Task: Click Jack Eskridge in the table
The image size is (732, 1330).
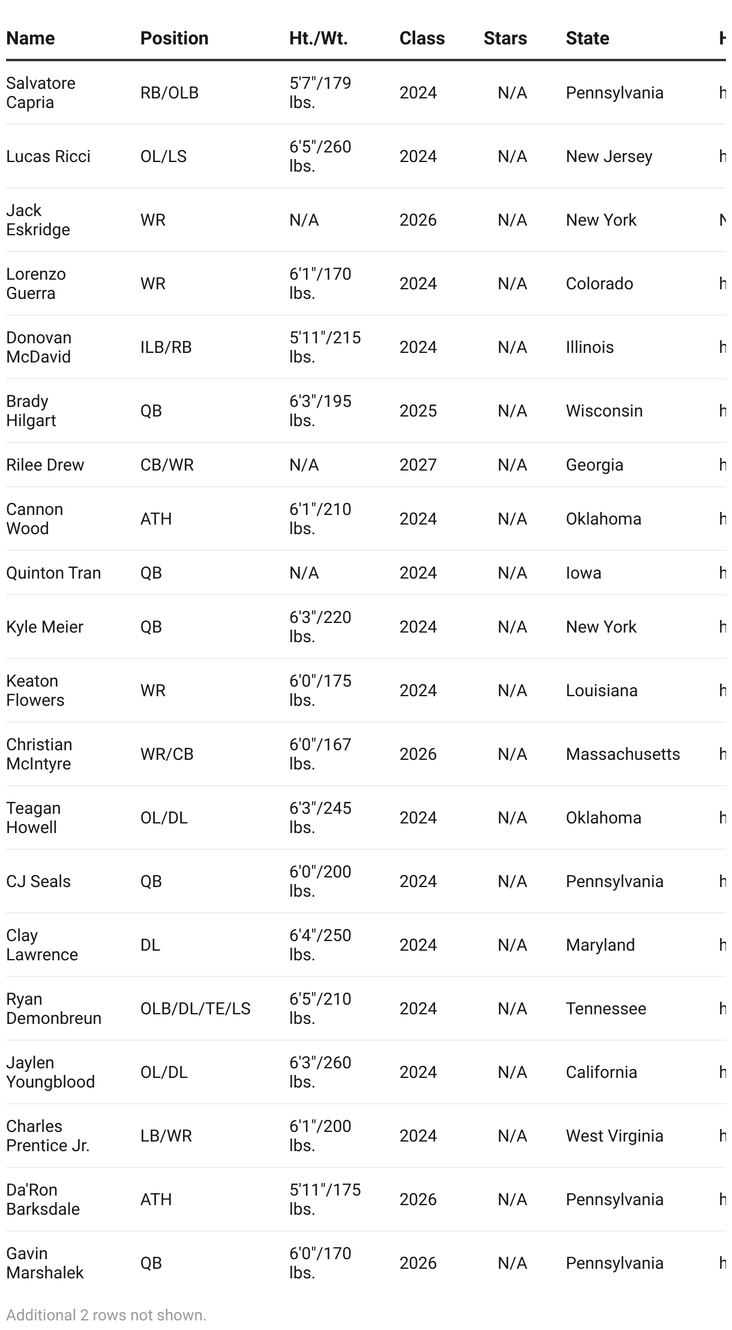Action: click(38, 220)
